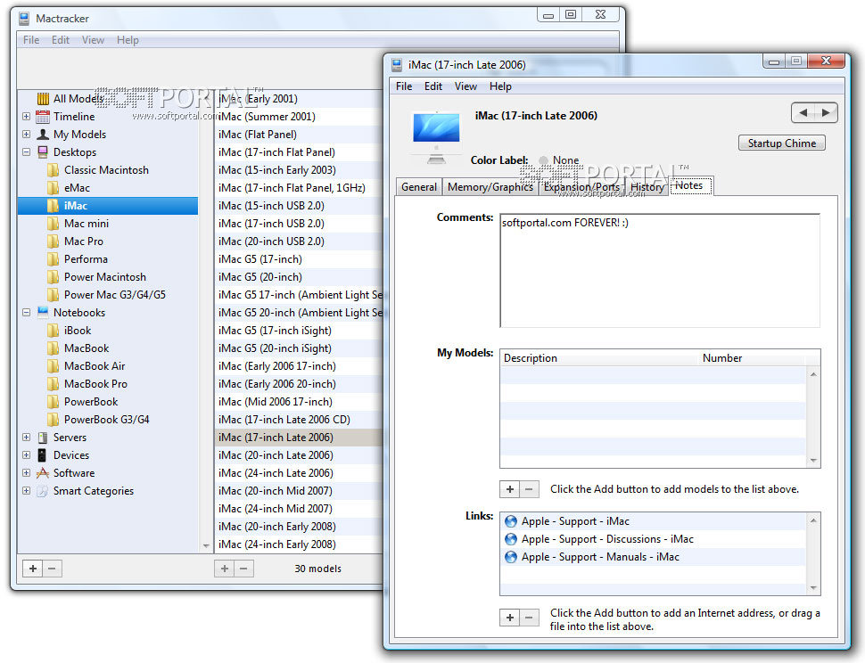The image size is (865, 663).
Task: Remove a link with Links minus button
Action: coord(529,618)
